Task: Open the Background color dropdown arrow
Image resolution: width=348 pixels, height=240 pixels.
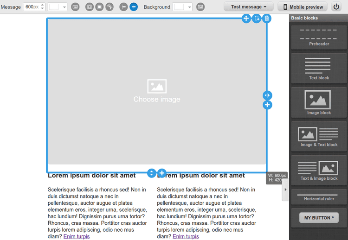Action: click(189, 7)
